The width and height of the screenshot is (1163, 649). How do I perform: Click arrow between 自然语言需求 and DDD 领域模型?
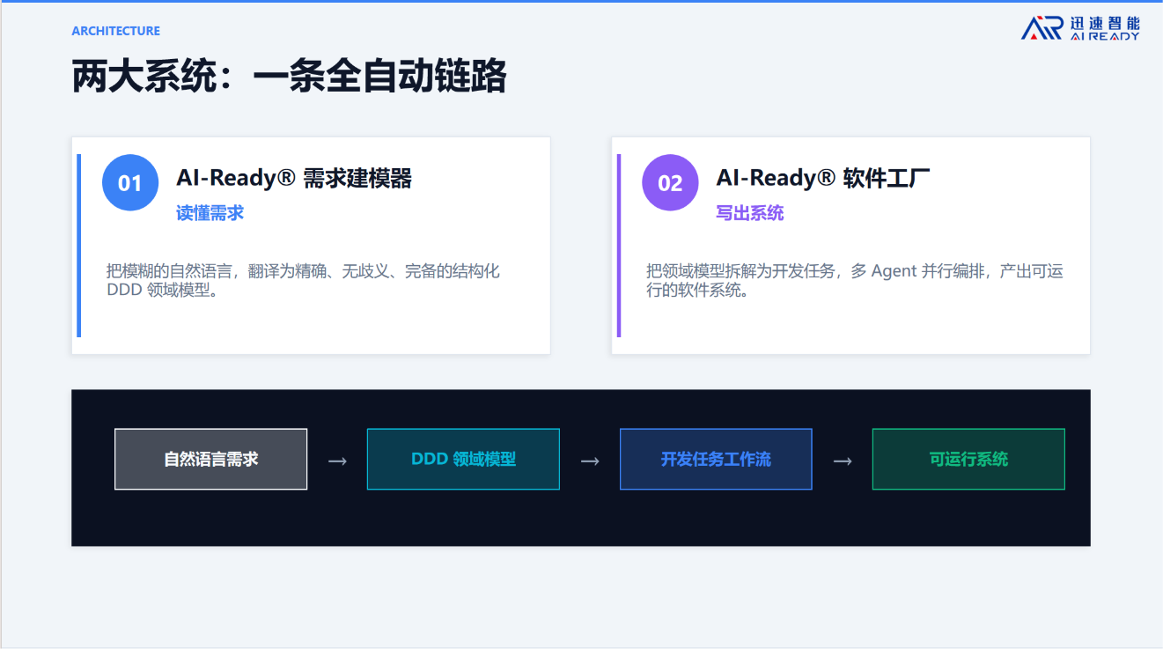click(337, 461)
